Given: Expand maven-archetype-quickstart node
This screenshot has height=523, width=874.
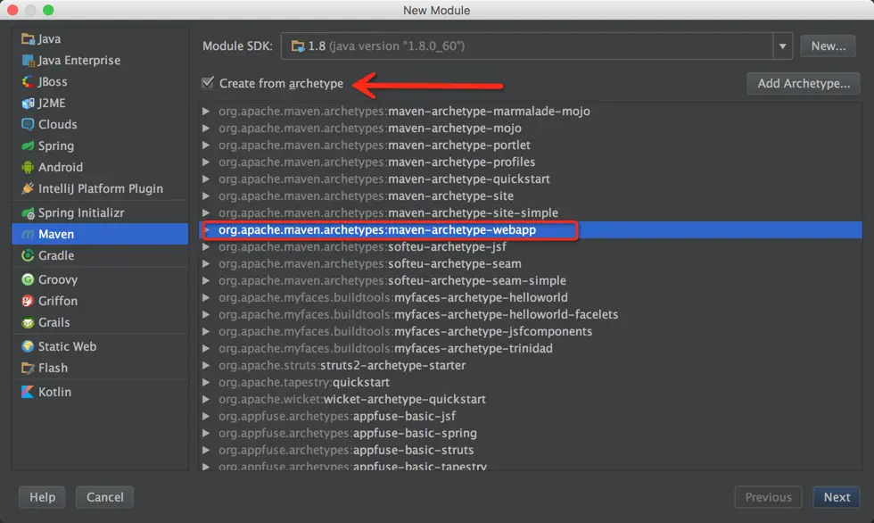Looking at the screenshot, I should (206, 179).
